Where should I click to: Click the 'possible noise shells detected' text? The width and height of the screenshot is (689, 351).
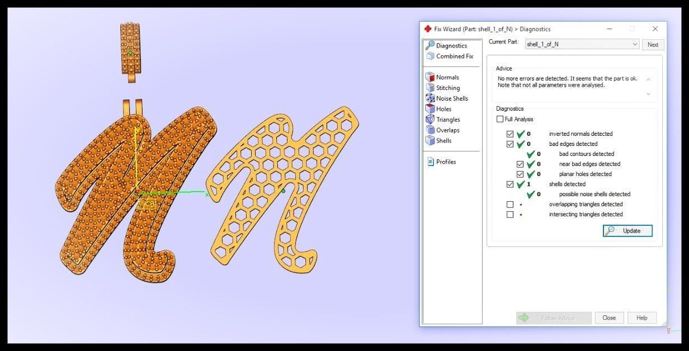point(594,195)
